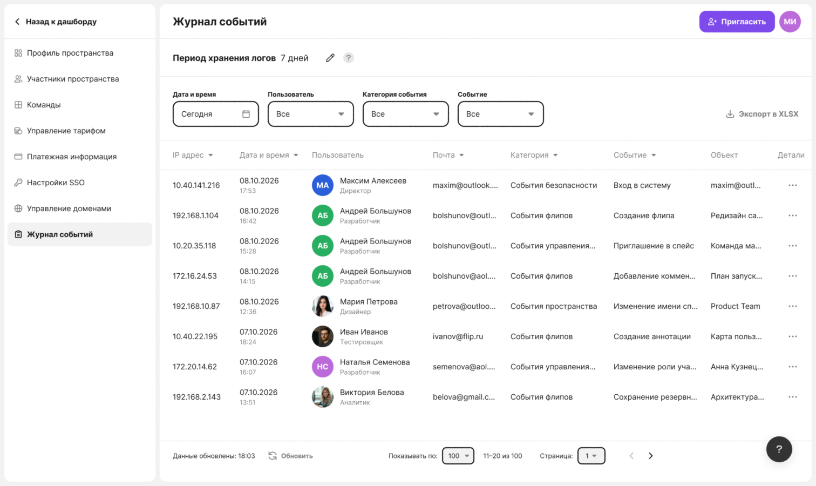Sort by the Дата и время column header
This screenshot has width=816, height=486.
point(269,155)
